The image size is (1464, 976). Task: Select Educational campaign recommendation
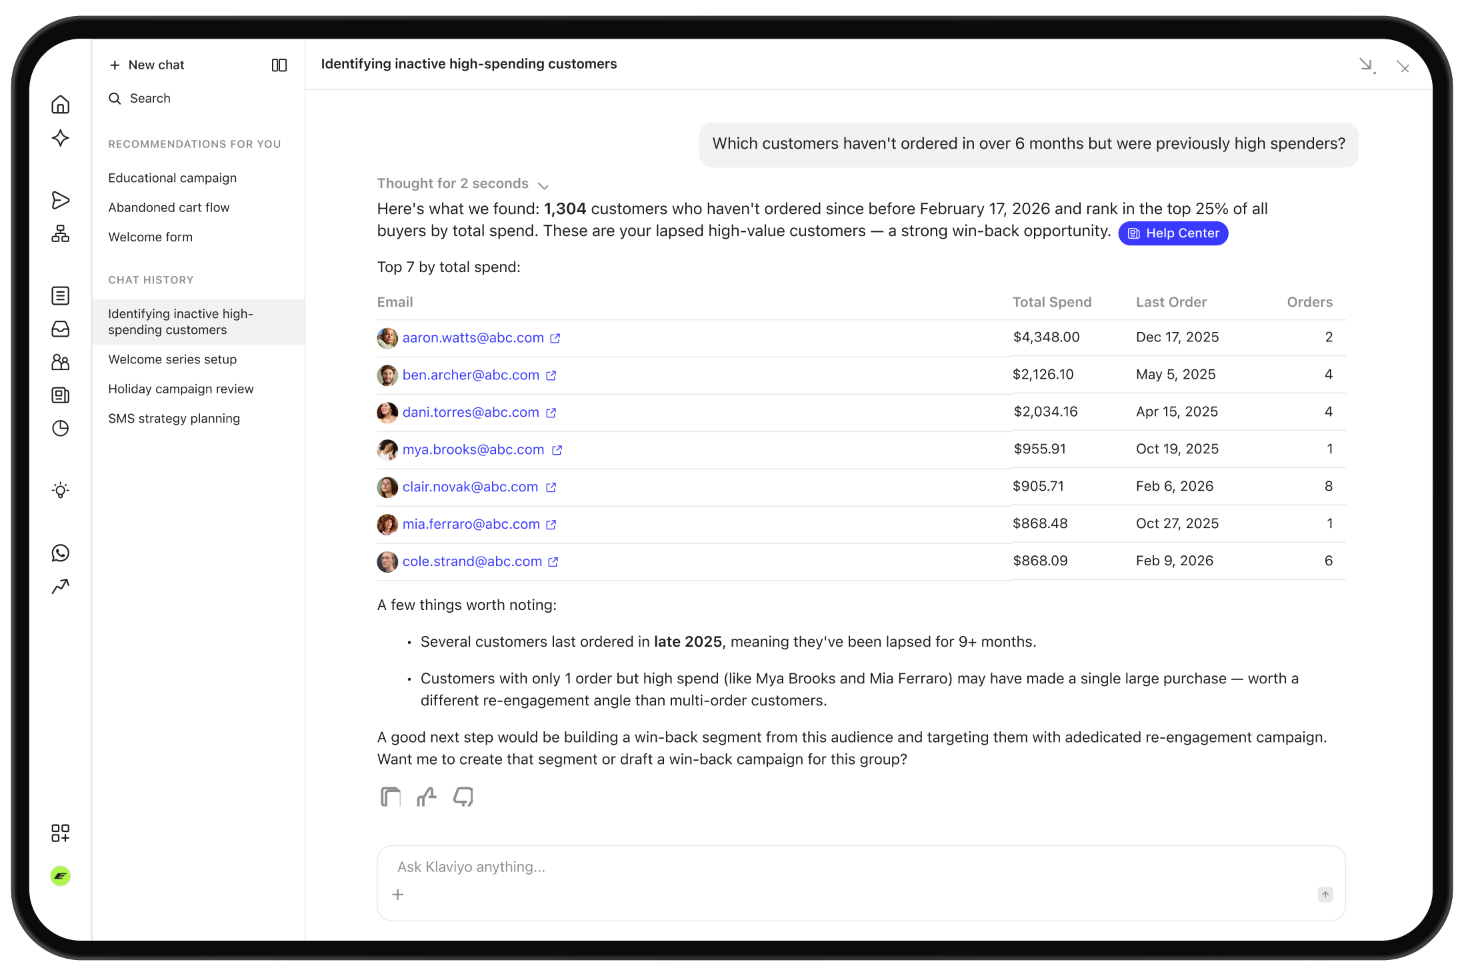pyautogui.click(x=173, y=178)
